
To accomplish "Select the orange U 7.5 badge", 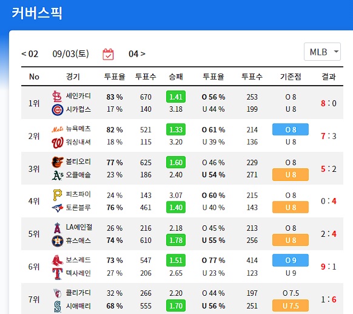I will pos(291,305).
